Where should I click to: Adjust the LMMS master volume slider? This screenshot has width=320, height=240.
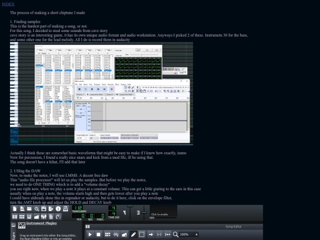click(x=130, y=212)
